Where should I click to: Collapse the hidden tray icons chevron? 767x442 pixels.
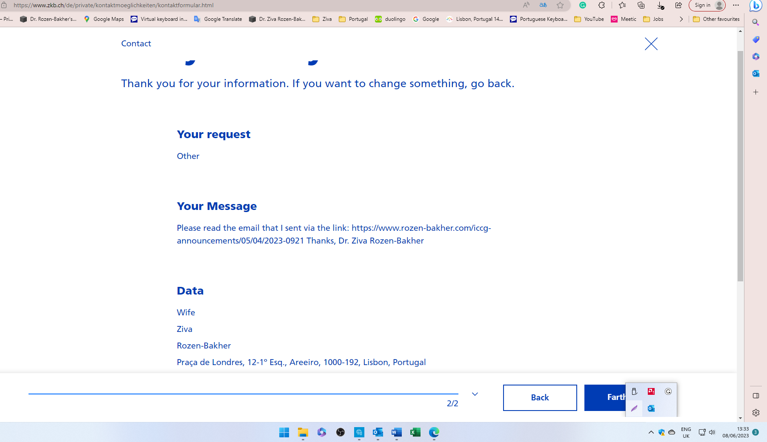point(651,432)
